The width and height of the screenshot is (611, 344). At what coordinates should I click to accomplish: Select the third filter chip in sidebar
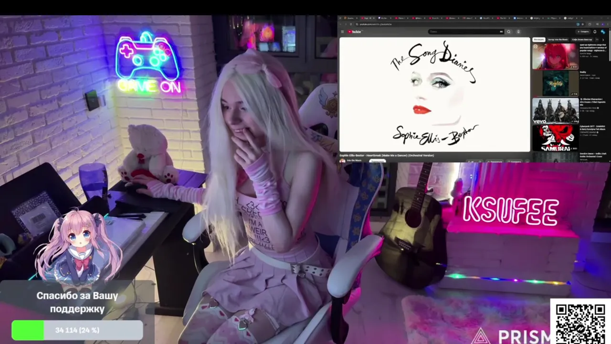[582, 39]
